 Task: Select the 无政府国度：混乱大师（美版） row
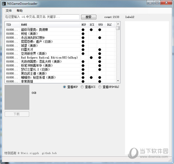pos(60,62)
